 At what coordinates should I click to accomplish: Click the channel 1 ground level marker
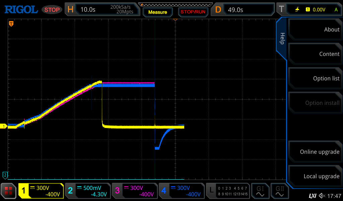click(4, 126)
